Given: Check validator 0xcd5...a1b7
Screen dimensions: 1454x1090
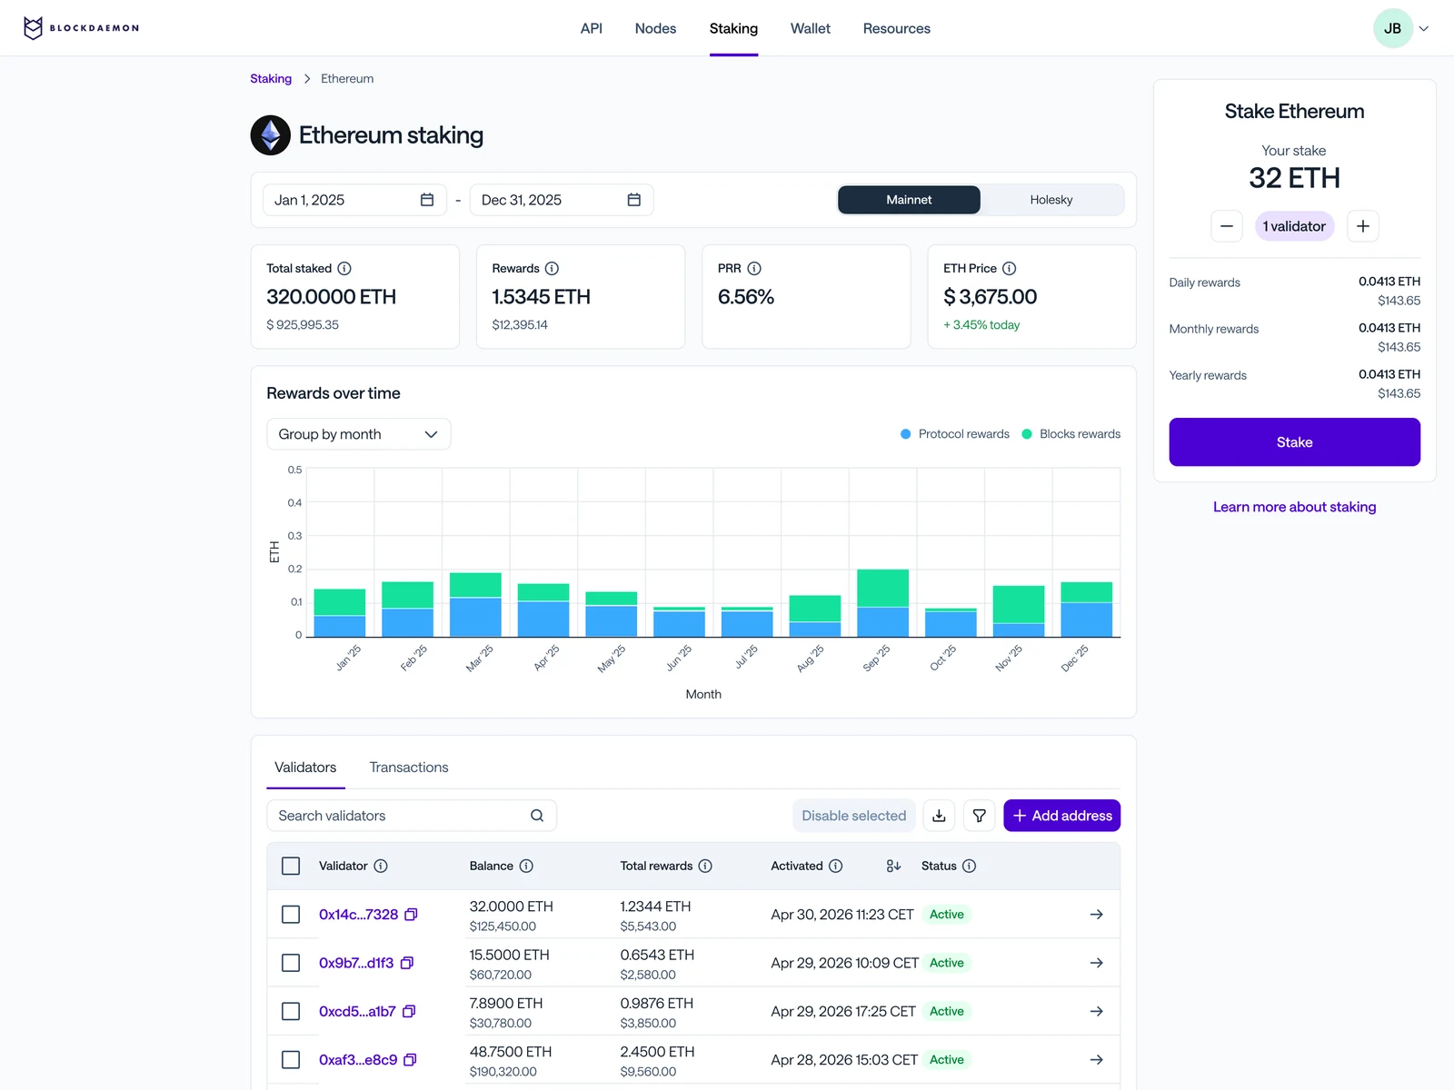Looking at the screenshot, I should click(x=291, y=1012).
